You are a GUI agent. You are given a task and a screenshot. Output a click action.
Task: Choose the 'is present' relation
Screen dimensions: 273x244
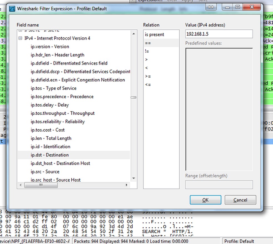tap(155, 35)
